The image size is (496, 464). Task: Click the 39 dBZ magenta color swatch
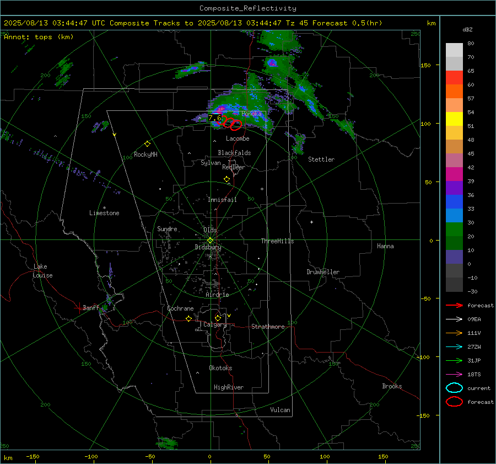point(454,174)
